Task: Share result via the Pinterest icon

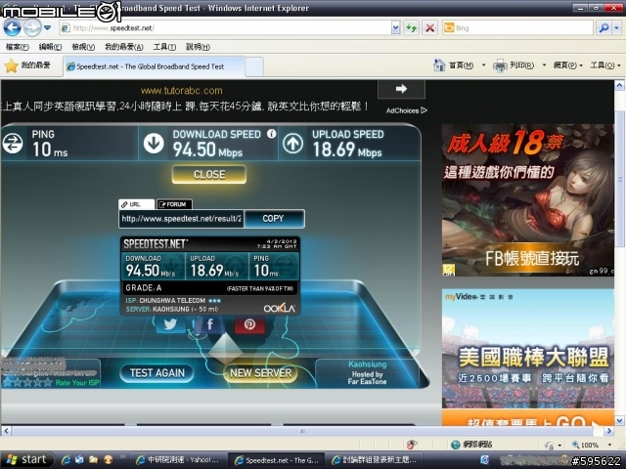Action: [x=249, y=324]
